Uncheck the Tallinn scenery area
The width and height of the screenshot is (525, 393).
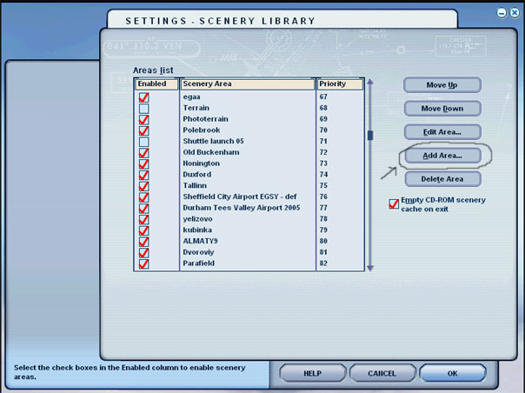pyautogui.click(x=144, y=186)
